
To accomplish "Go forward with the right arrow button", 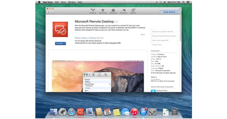I will (x=52, y=12).
